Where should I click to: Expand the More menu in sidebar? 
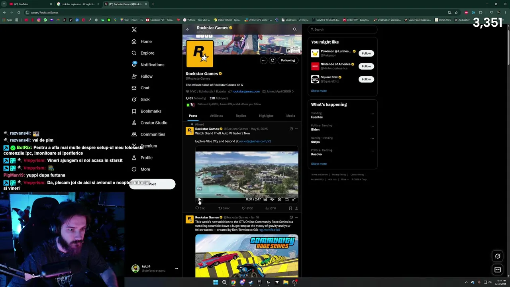coord(141,169)
